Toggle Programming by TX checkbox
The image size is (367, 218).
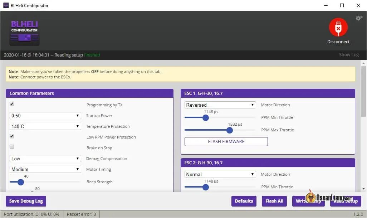coord(12,104)
